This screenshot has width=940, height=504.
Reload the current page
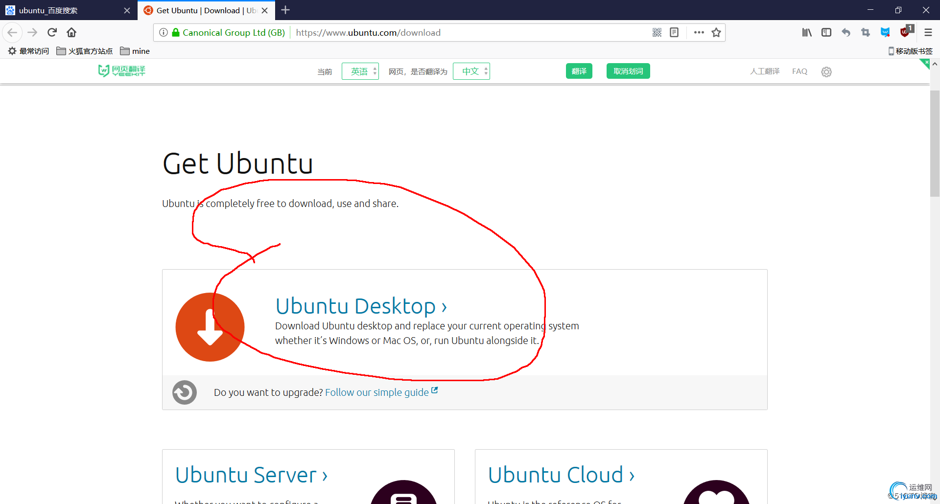(52, 33)
